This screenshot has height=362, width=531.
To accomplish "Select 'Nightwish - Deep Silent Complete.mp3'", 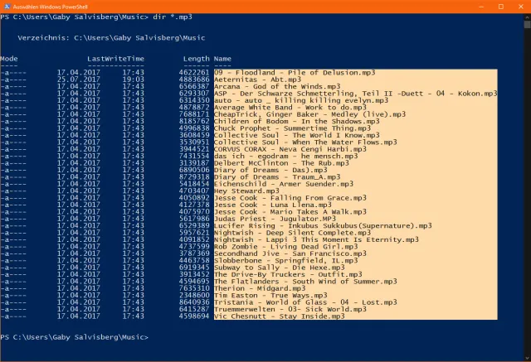I will point(293,233).
